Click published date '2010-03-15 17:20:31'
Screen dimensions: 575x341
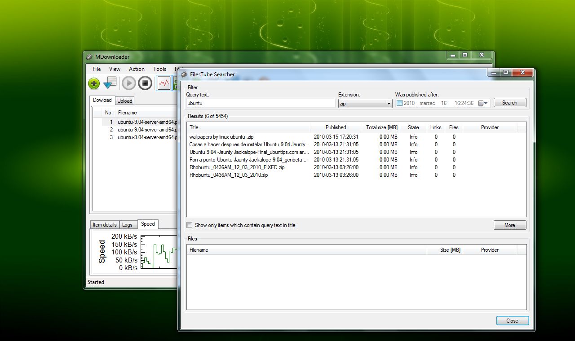[336, 137]
